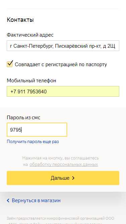This screenshot has height=224, width=126.
Task: Click the Фактический адрес field label
Action: [30, 35]
